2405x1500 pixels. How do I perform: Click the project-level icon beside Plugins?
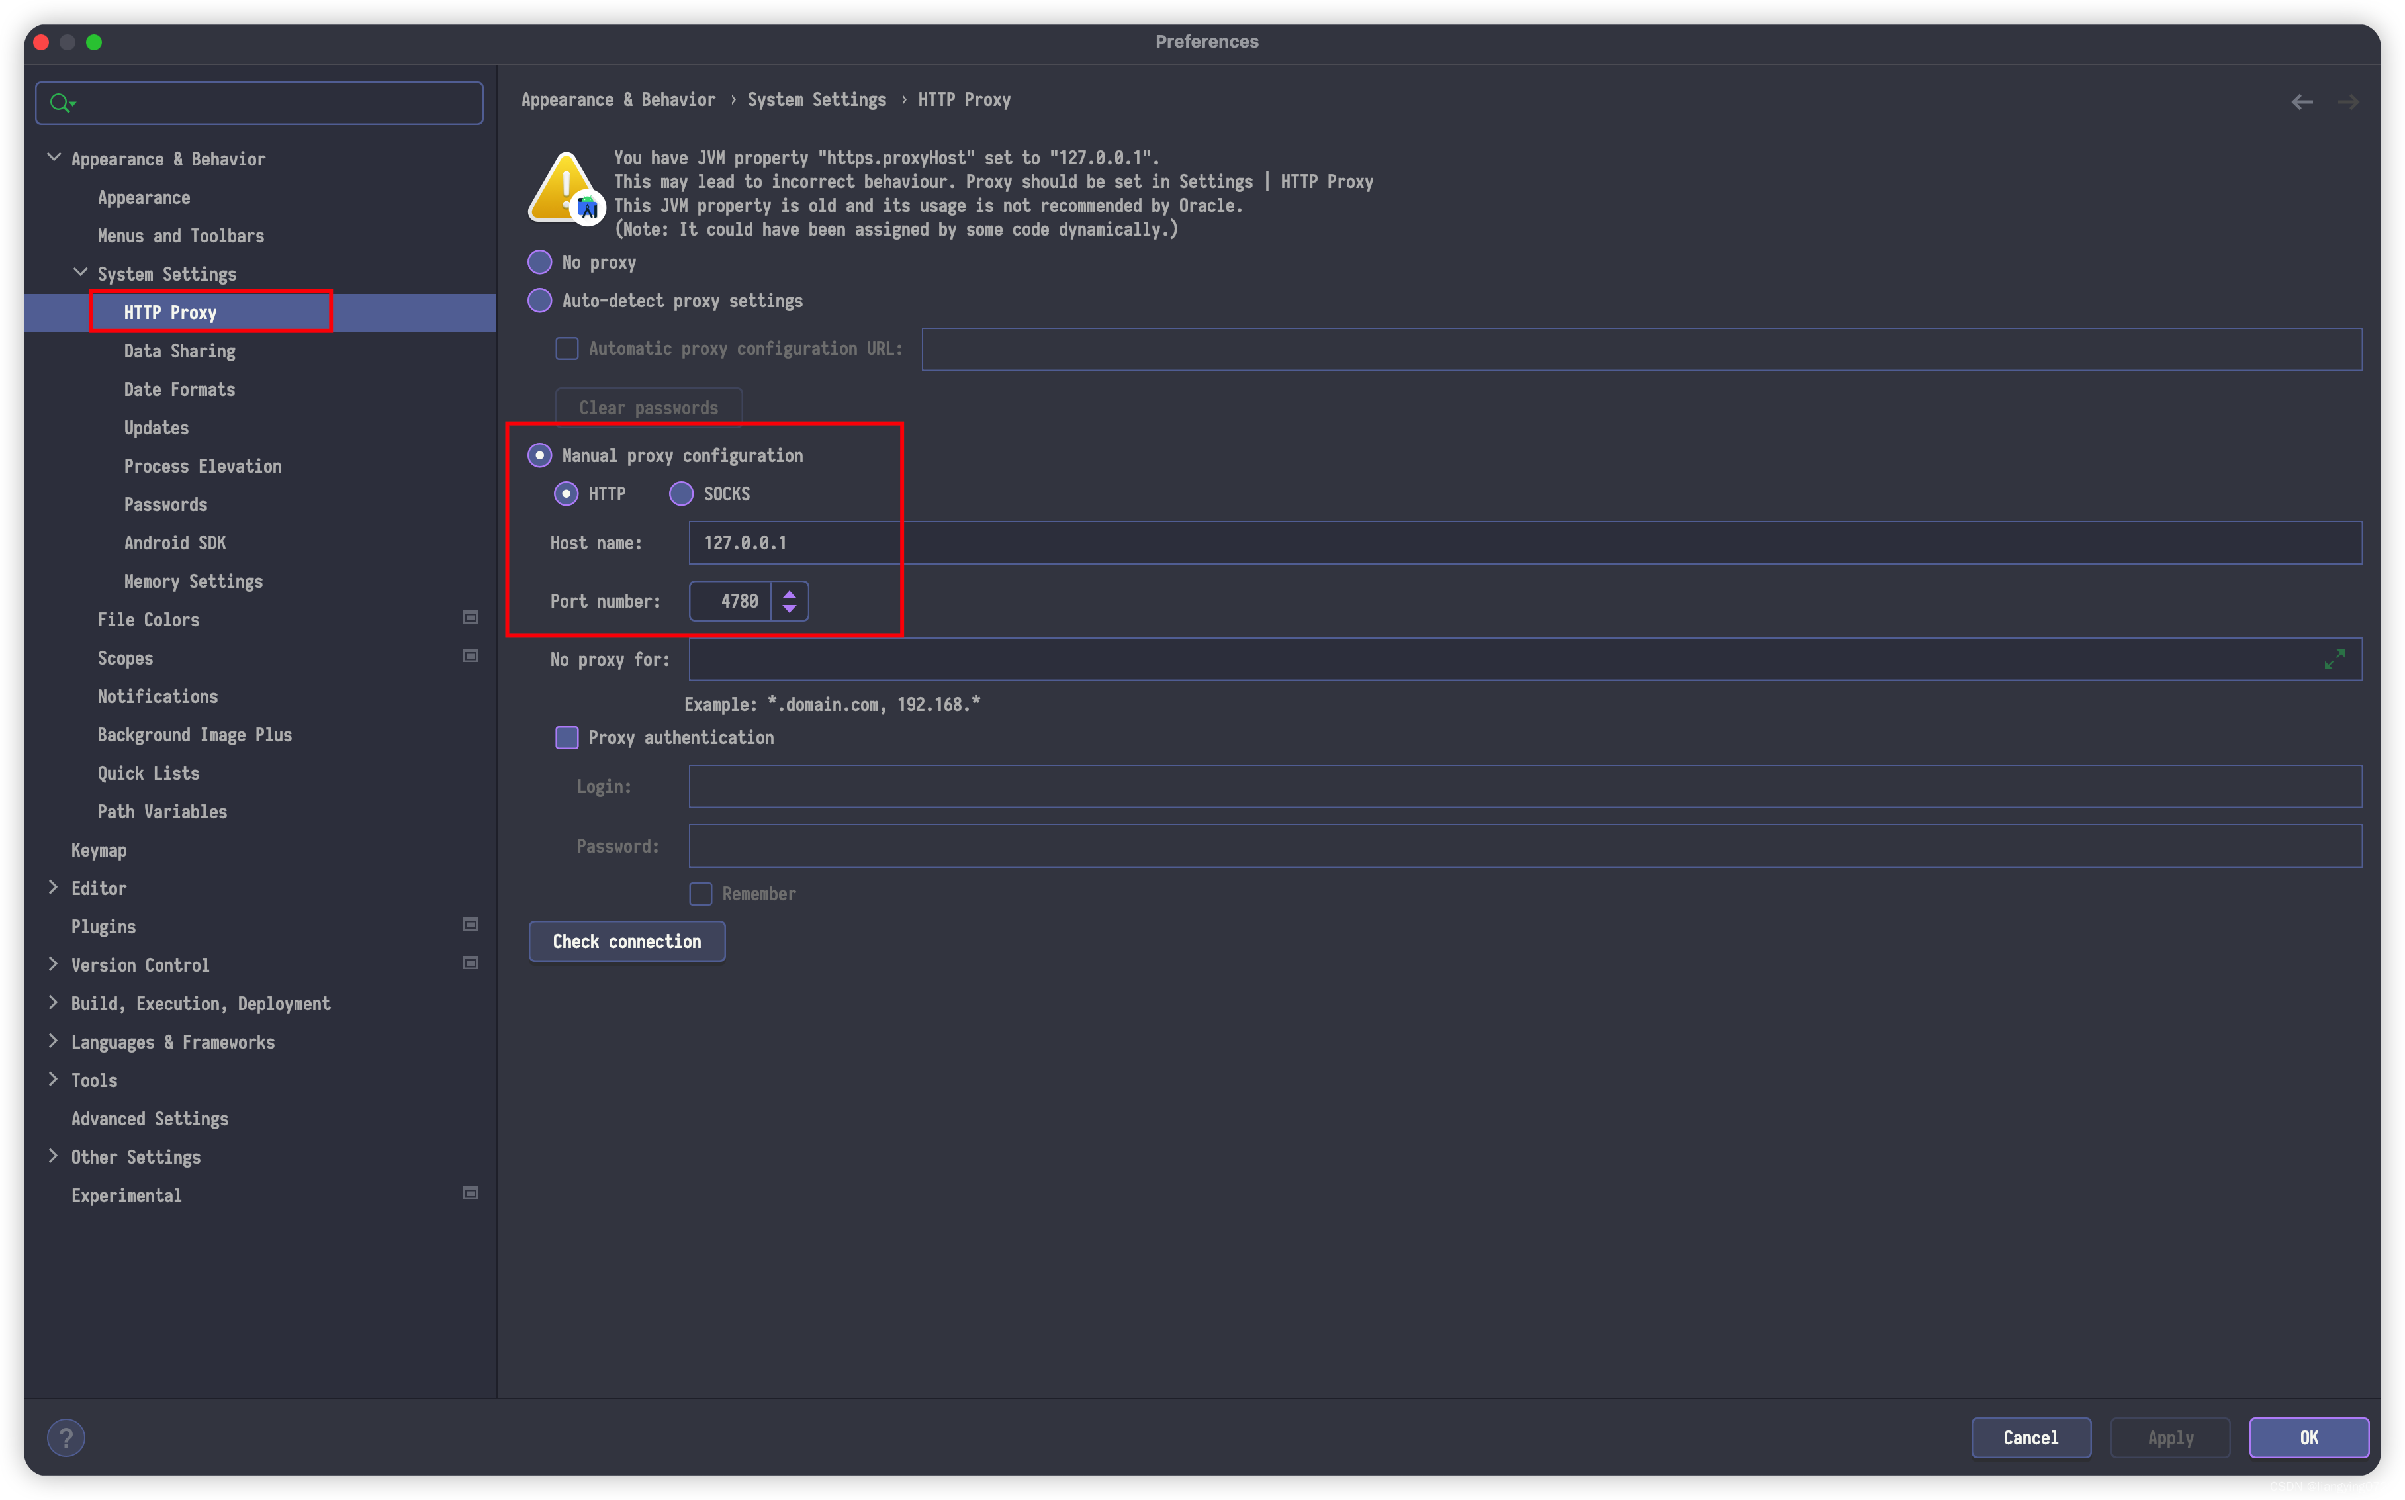[x=471, y=925]
